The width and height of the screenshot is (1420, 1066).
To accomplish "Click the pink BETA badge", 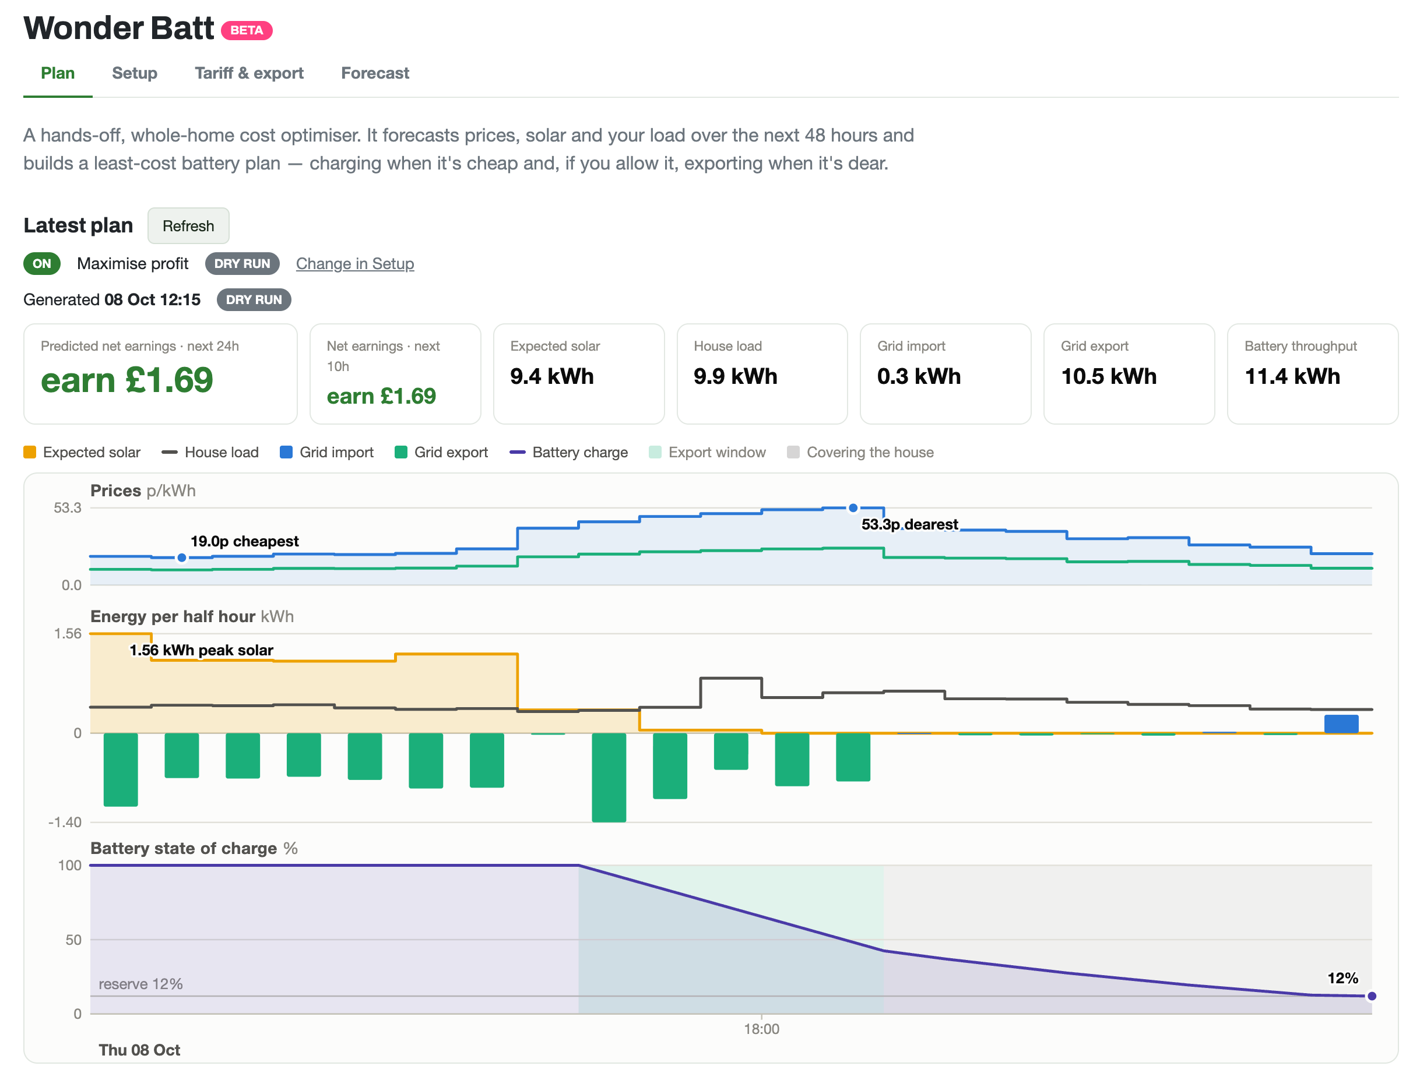I will click(x=247, y=30).
